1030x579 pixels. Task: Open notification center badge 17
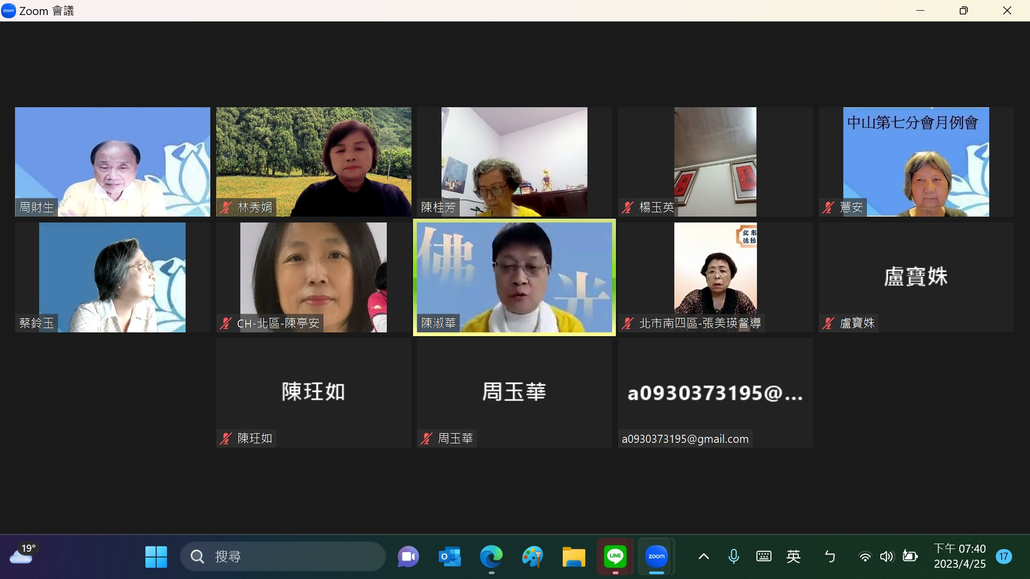[x=1004, y=556]
